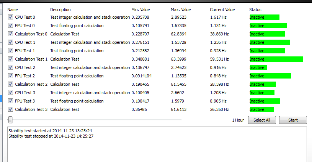This screenshot has width=312, height=162.
Task: Click the Inactive status bar for CPU Test 0
Action: point(265,17)
